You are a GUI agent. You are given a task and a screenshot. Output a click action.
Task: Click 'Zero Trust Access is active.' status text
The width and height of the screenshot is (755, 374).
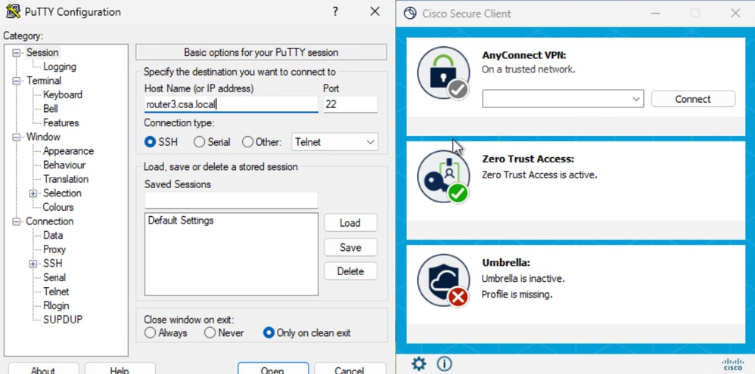[x=539, y=175]
